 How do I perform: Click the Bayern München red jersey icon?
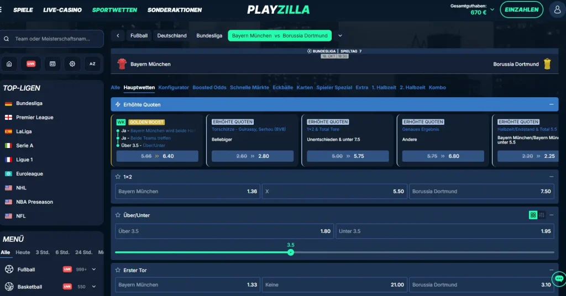coord(122,64)
